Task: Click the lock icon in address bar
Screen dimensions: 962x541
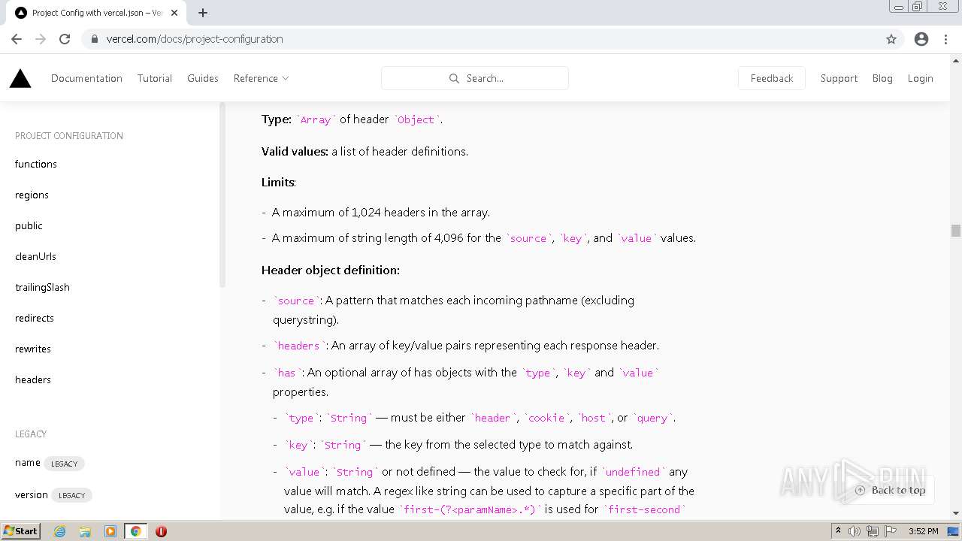Action: point(95,39)
